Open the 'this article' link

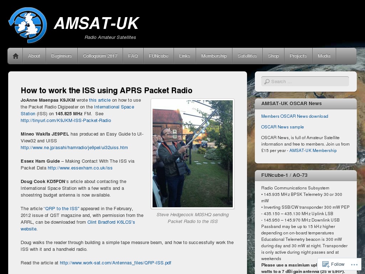[100, 100]
